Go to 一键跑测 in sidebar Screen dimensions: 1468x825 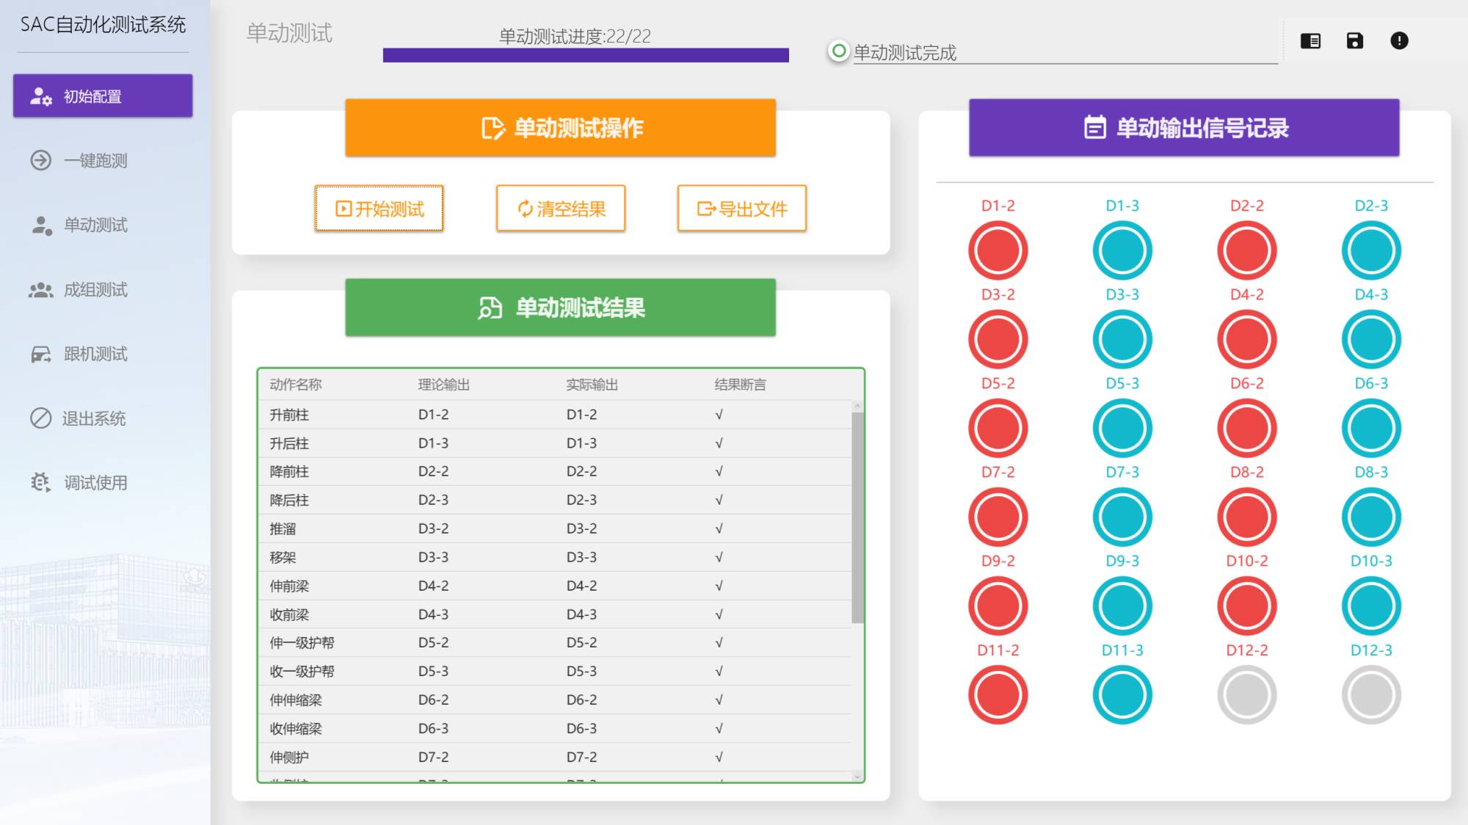coord(95,161)
